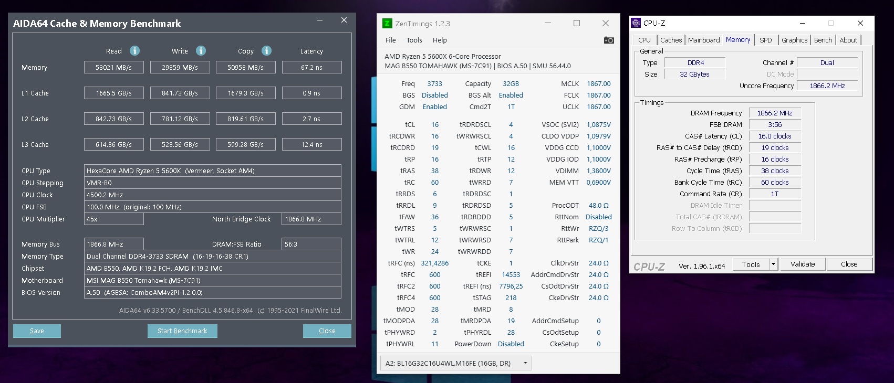Viewport: 894px width, 383px height.
Task: Click the info icon next to Write
Action: click(x=201, y=50)
